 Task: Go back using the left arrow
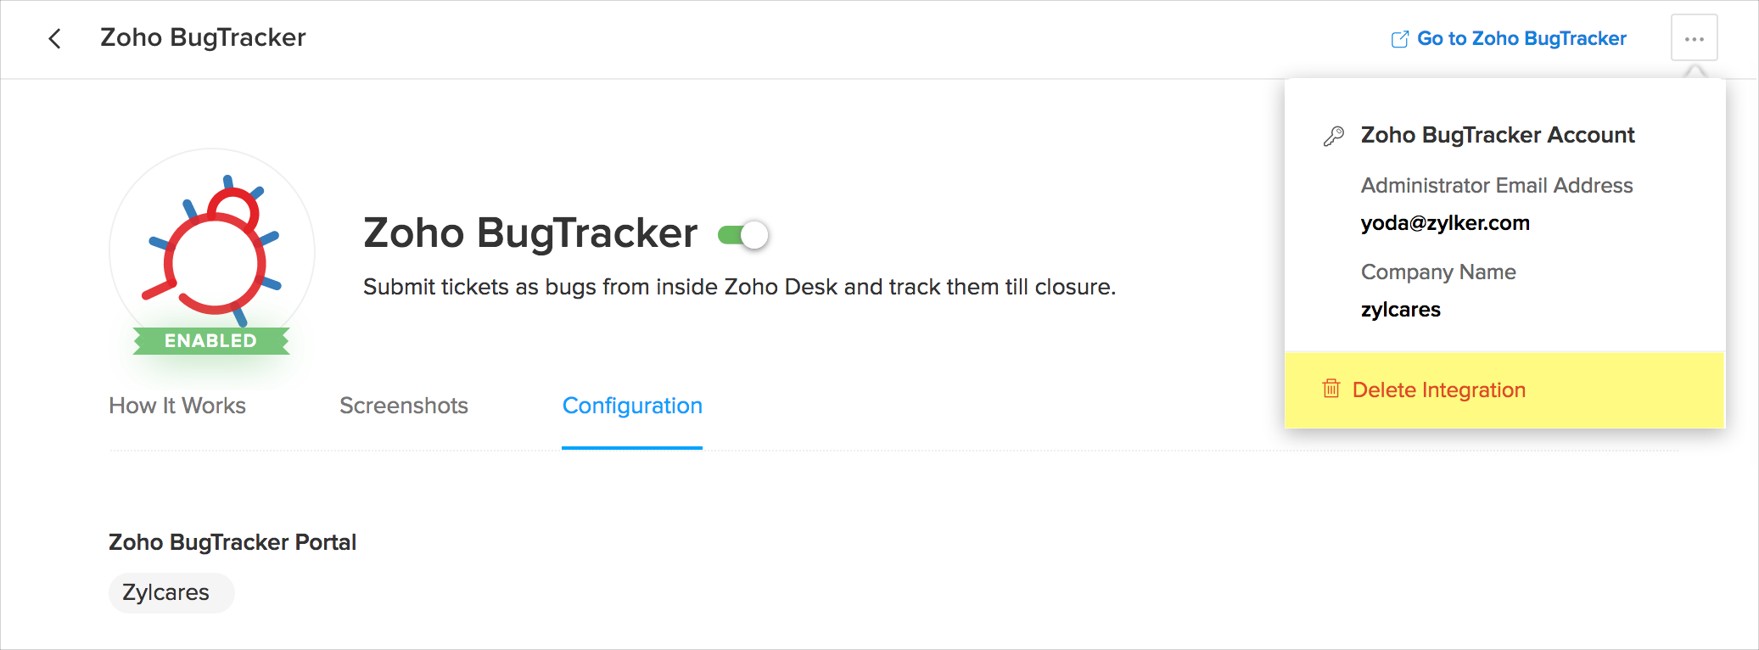pos(55,38)
